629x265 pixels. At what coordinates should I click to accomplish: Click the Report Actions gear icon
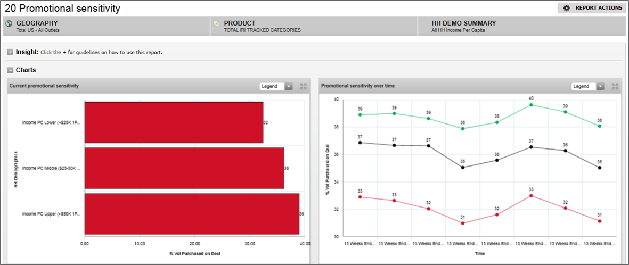[566, 8]
